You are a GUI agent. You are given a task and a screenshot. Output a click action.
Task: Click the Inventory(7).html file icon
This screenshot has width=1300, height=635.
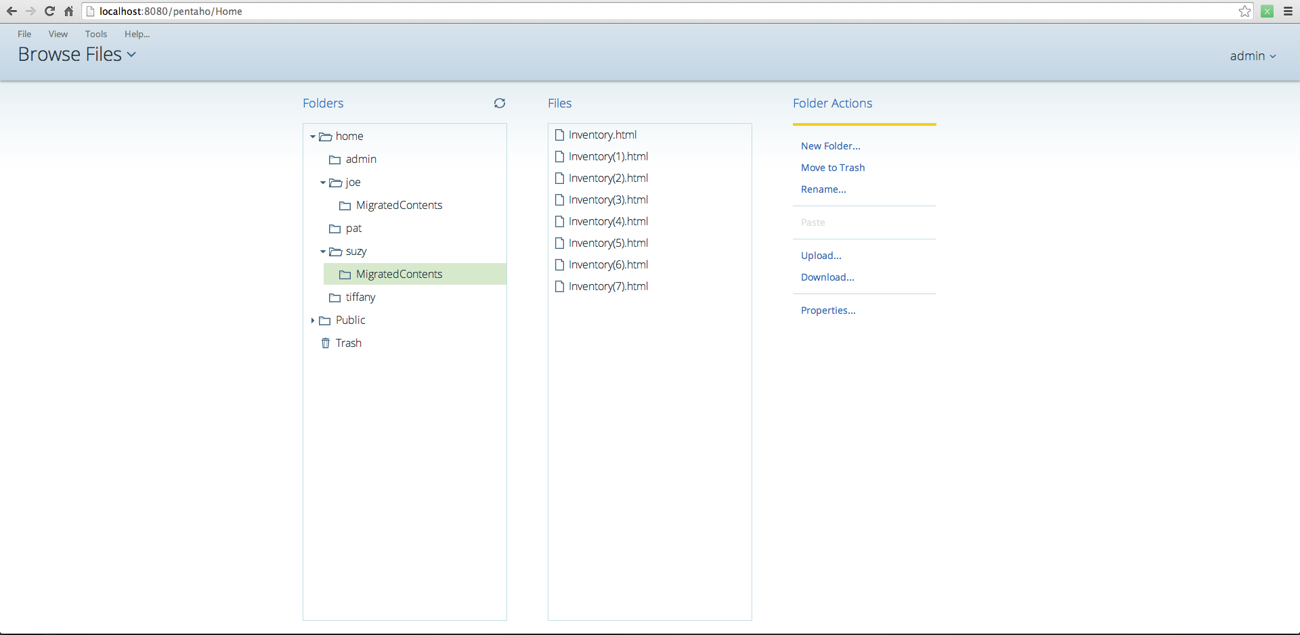pyautogui.click(x=559, y=286)
